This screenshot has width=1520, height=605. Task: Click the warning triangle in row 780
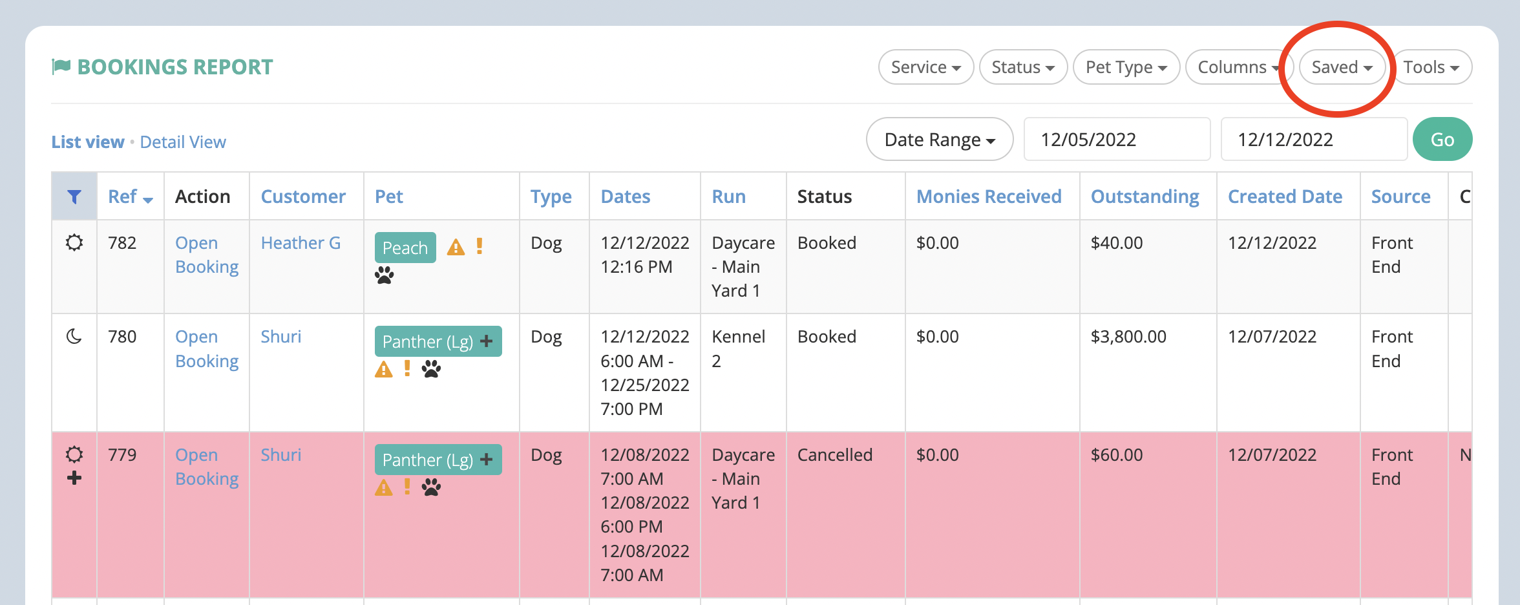[384, 369]
